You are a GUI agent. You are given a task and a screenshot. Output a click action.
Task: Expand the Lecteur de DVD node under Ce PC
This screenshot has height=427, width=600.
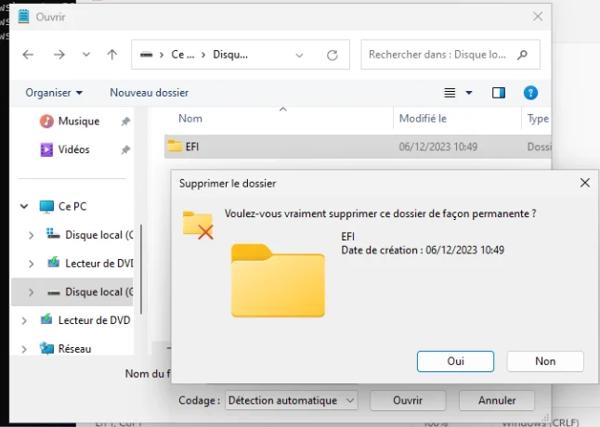[31, 264]
